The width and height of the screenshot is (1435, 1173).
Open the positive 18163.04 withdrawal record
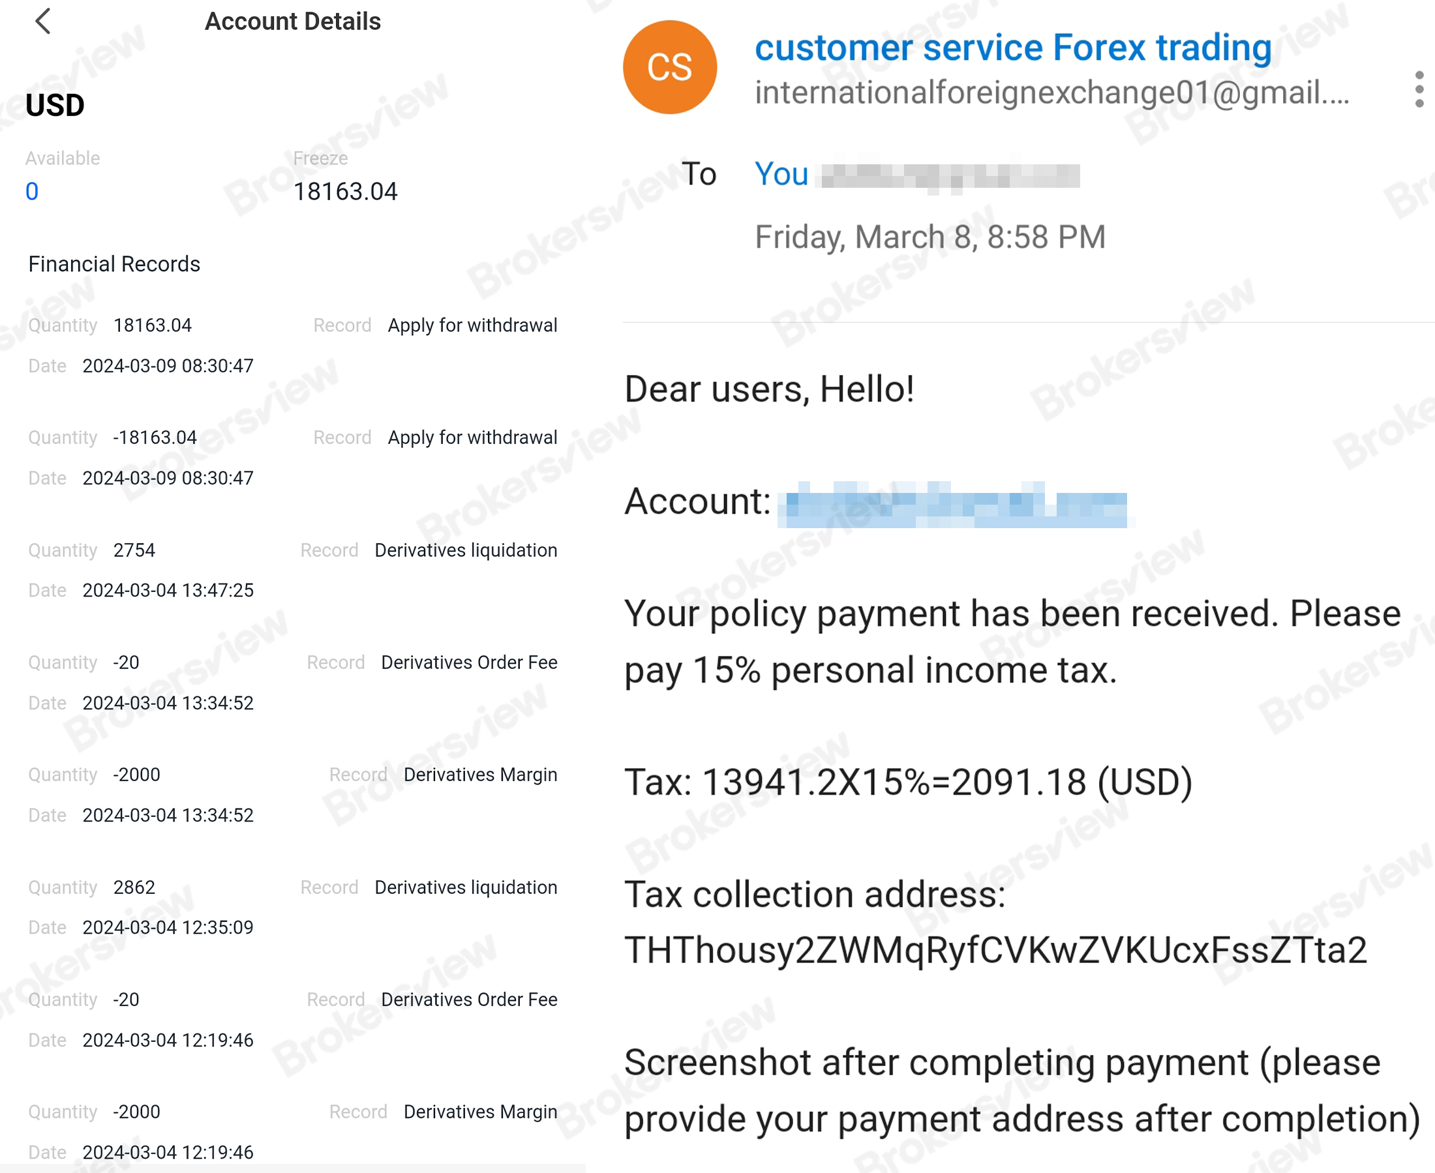tap(292, 345)
